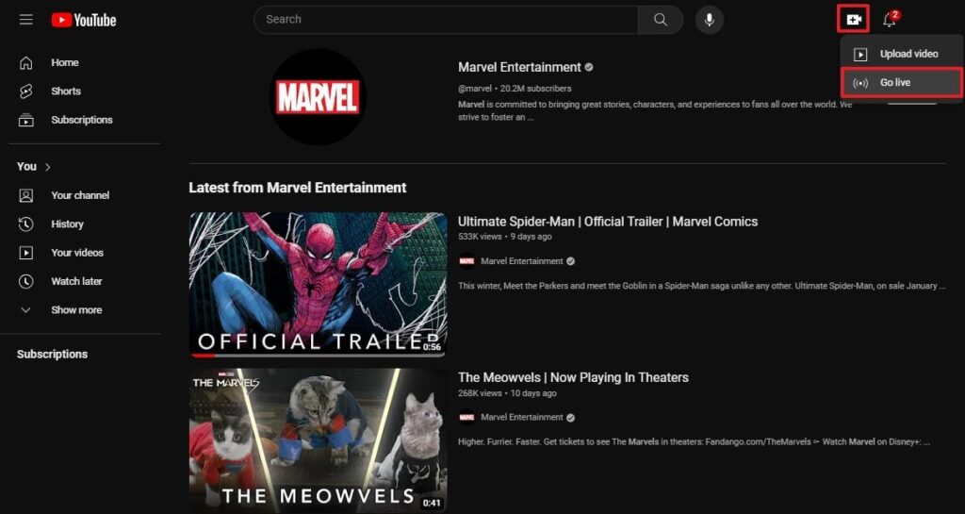Image resolution: width=965 pixels, height=514 pixels.
Task: Open the hamburger guide menu
Action: (x=25, y=20)
